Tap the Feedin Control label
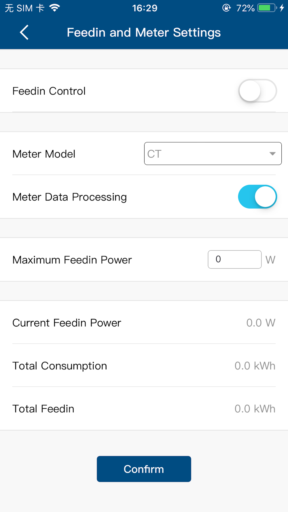The image size is (288, 512). [x=49, y=91]
